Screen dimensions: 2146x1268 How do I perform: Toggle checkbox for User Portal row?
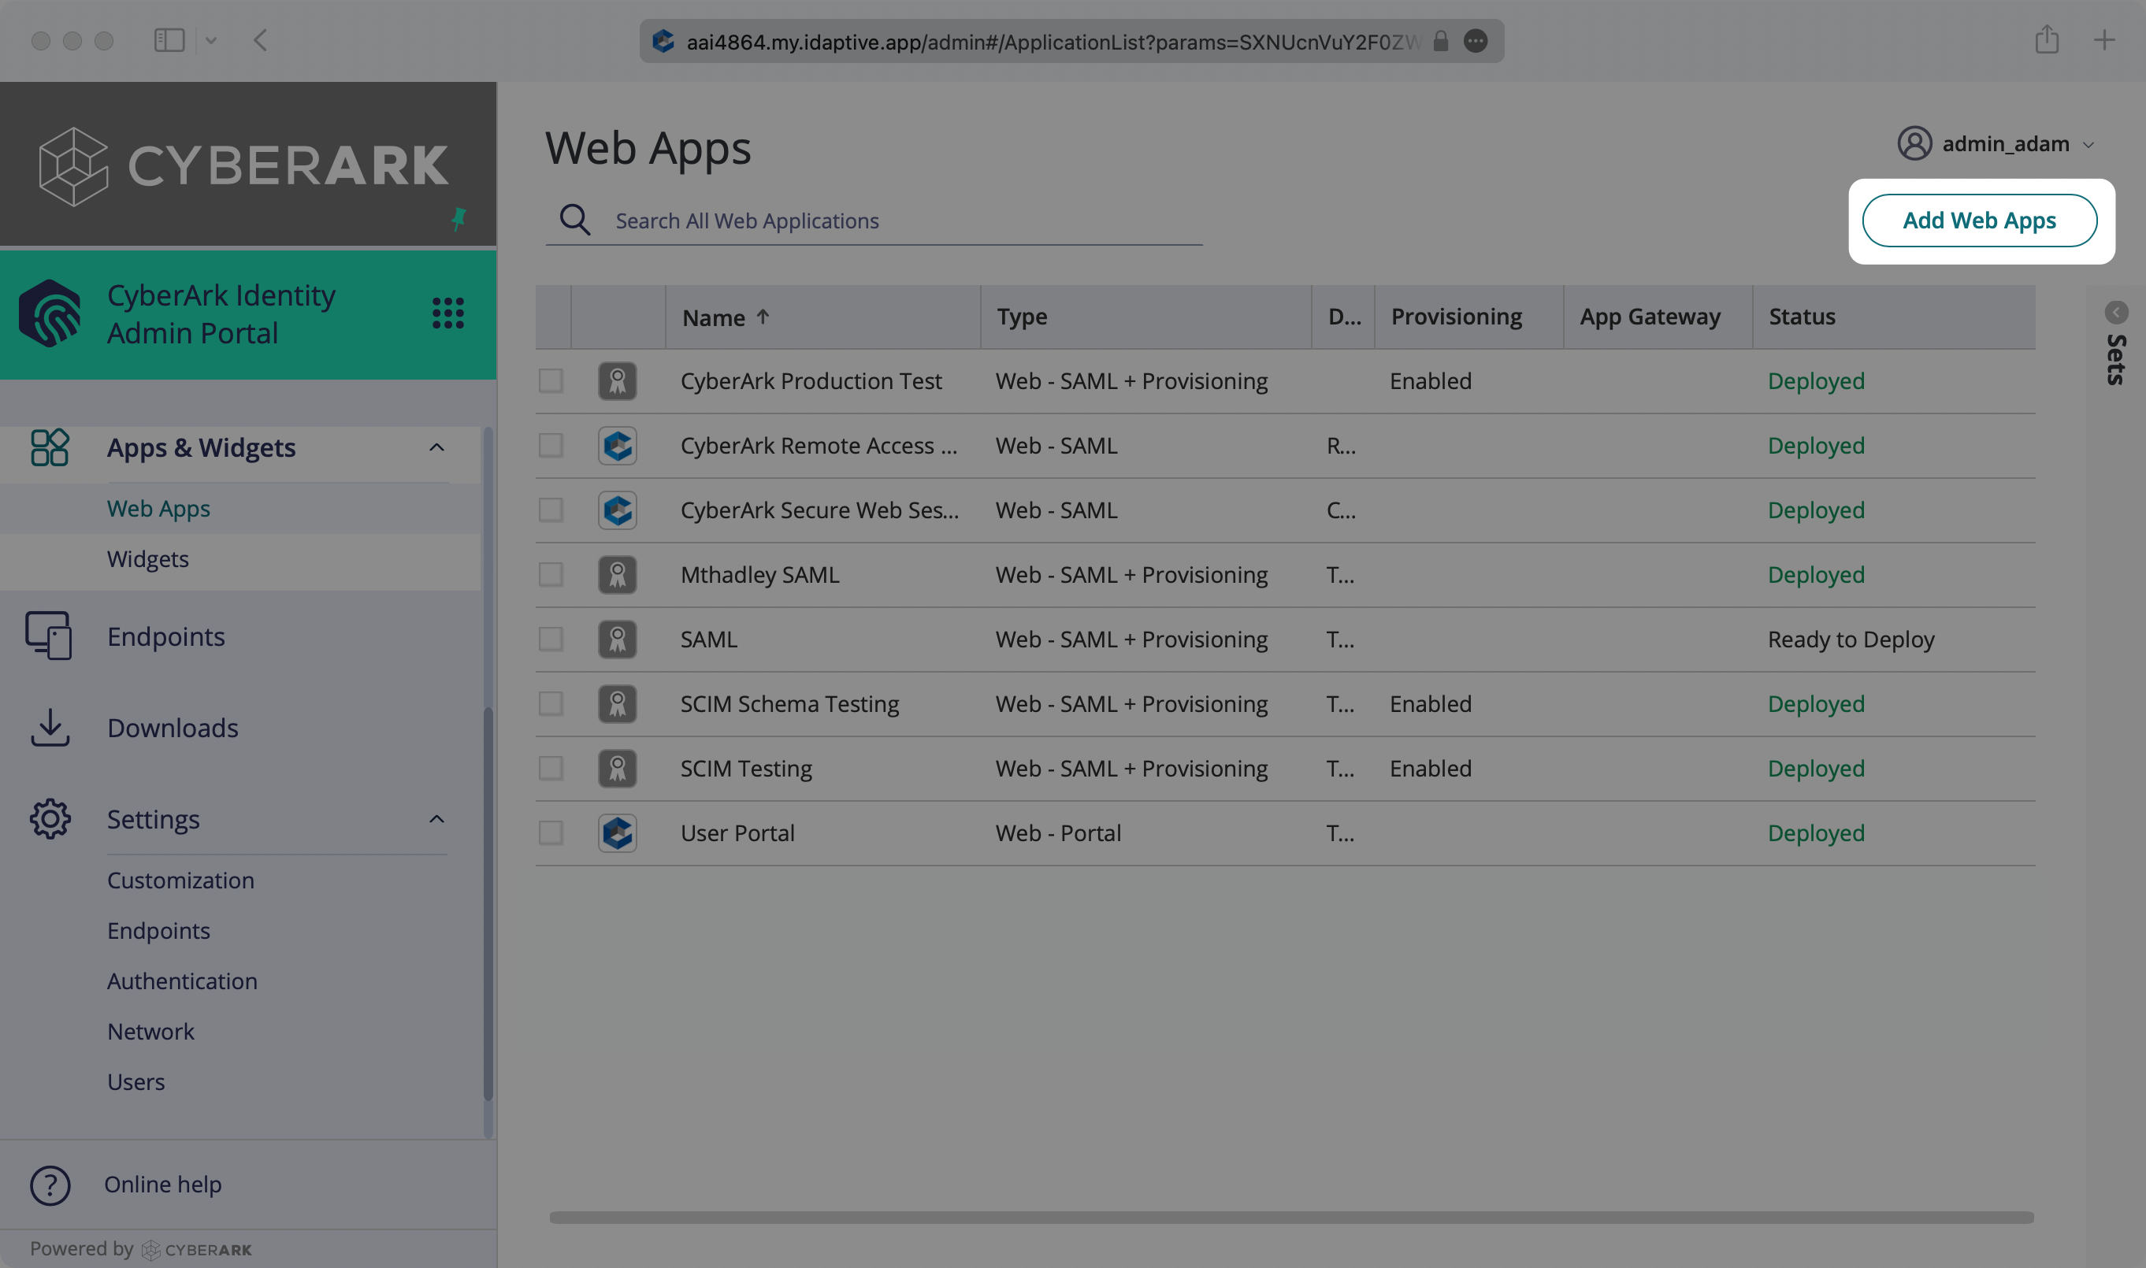point(551,832)
